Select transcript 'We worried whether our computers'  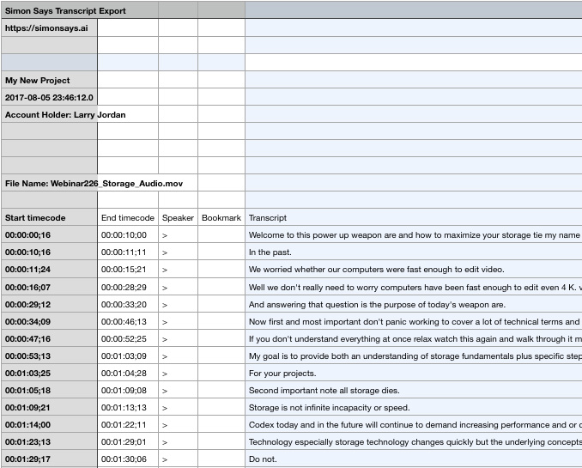(x=414, y=270)
